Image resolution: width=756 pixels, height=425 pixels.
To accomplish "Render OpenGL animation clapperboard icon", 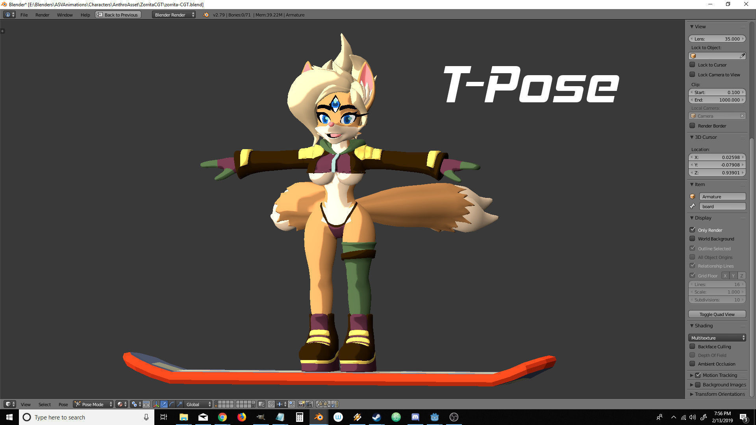I will (x=309, y=404).
